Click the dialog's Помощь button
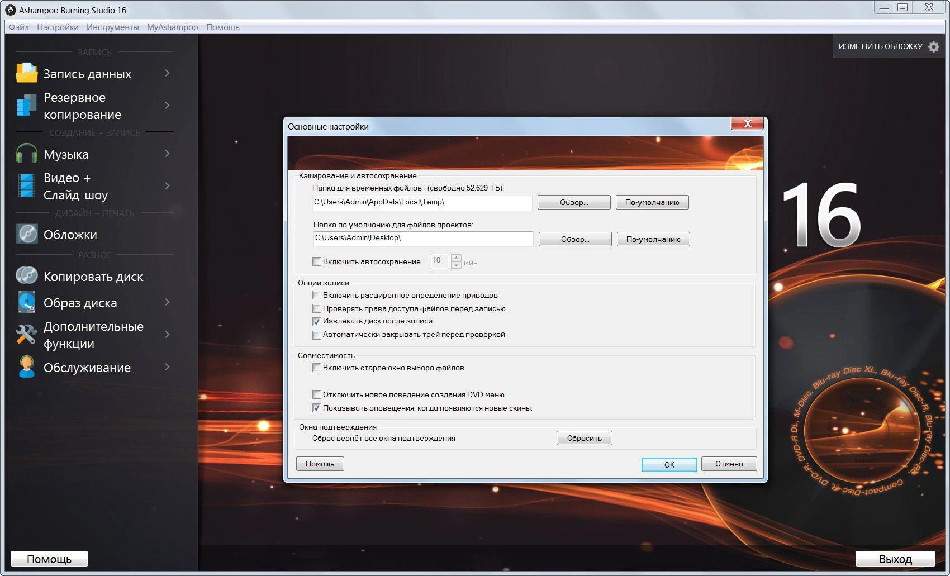950x576 pixels. point(320,464)
